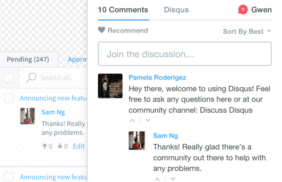The image size is (282, 182).
Task: Click Edit on Sam Ng's moderation comment
Action: coord(79,146)
